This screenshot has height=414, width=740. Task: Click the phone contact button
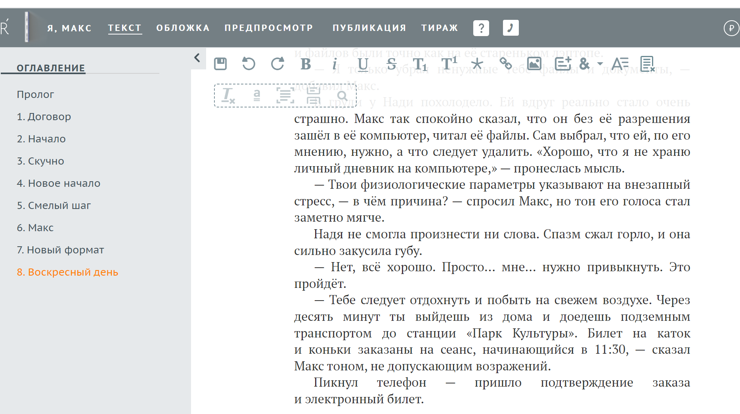[511, 28]
